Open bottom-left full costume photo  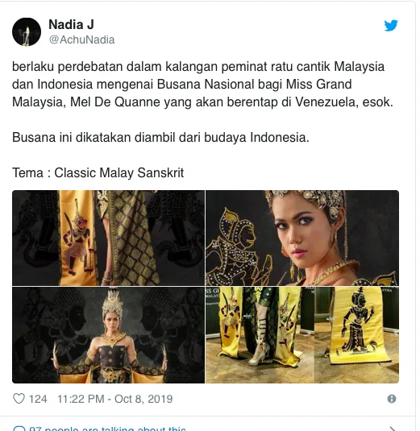pyautogui.click(x=108, y=335)
